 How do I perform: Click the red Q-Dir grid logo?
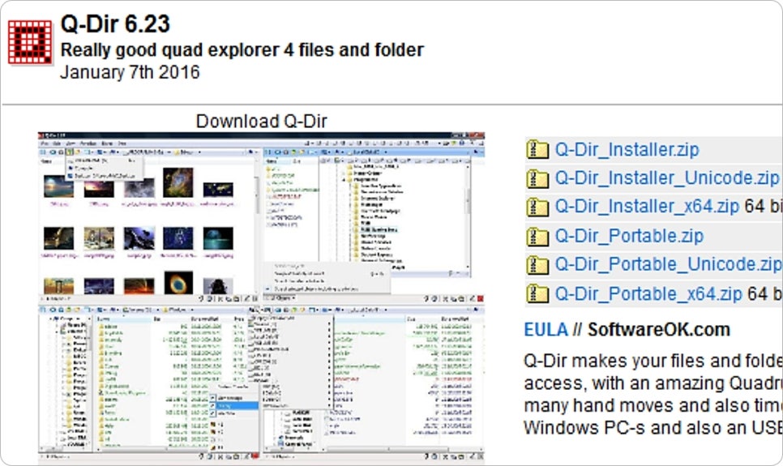31,42
